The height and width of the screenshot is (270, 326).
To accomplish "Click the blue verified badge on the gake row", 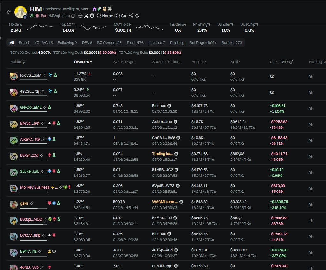I will point(54,203).
